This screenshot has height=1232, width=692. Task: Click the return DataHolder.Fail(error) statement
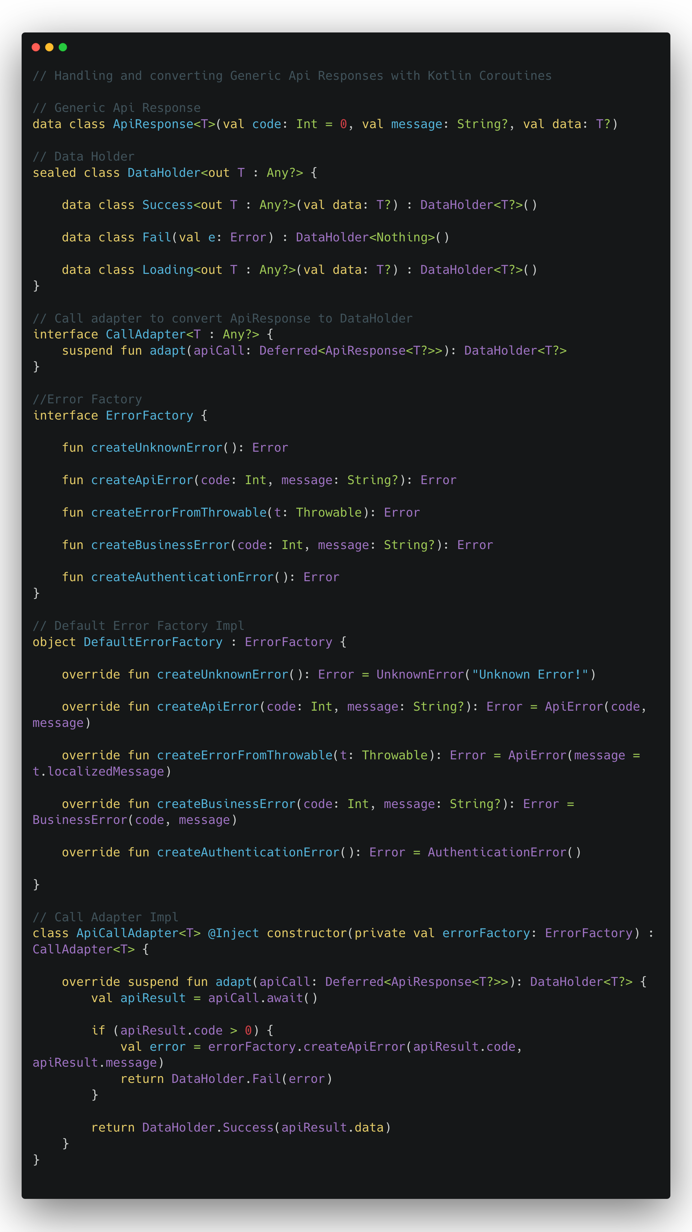tap(226, 1079)
